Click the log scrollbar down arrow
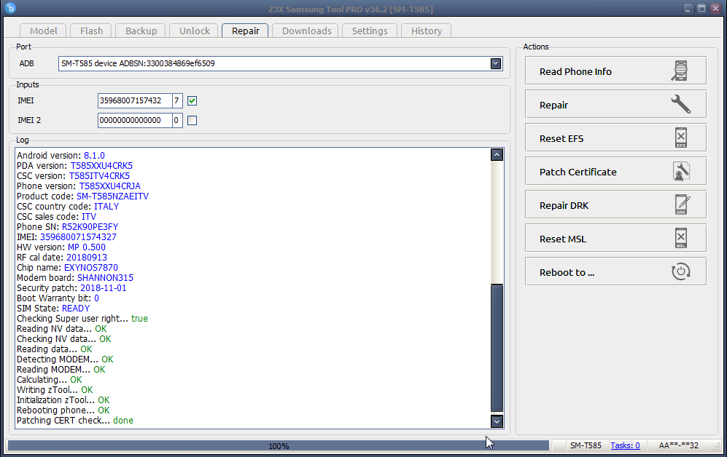This screenshot has height=457, width=727. 497,421
